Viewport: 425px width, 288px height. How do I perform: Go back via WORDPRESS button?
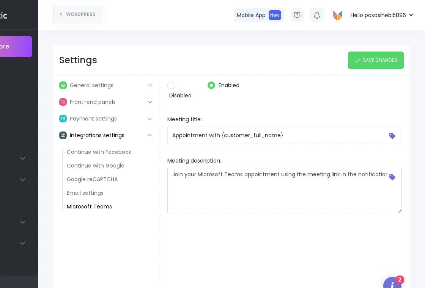(x=77, y=14)
